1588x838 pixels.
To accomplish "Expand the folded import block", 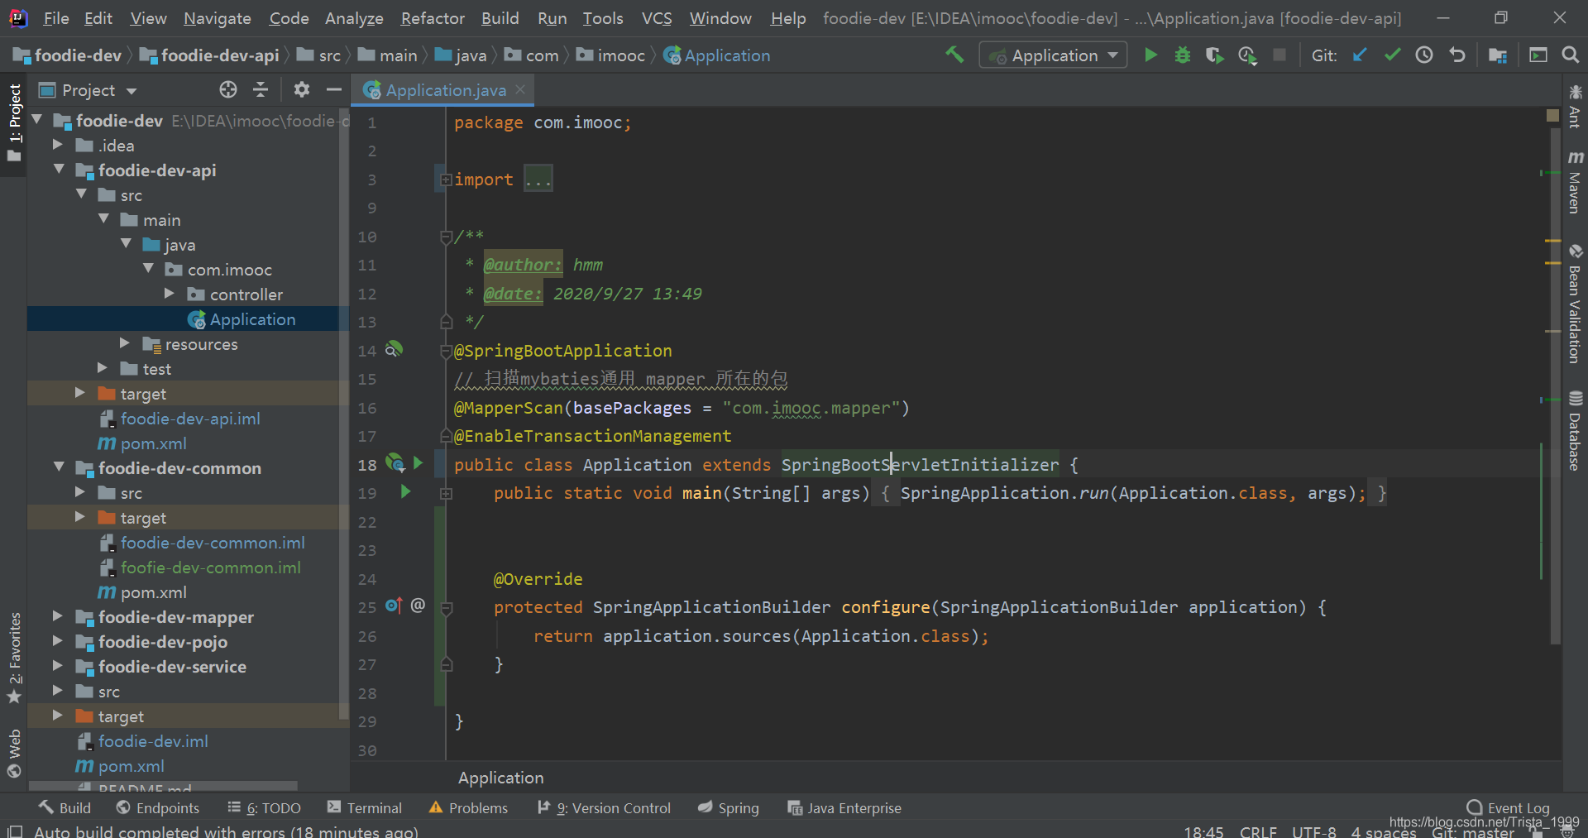I will [x=446, y=180].
